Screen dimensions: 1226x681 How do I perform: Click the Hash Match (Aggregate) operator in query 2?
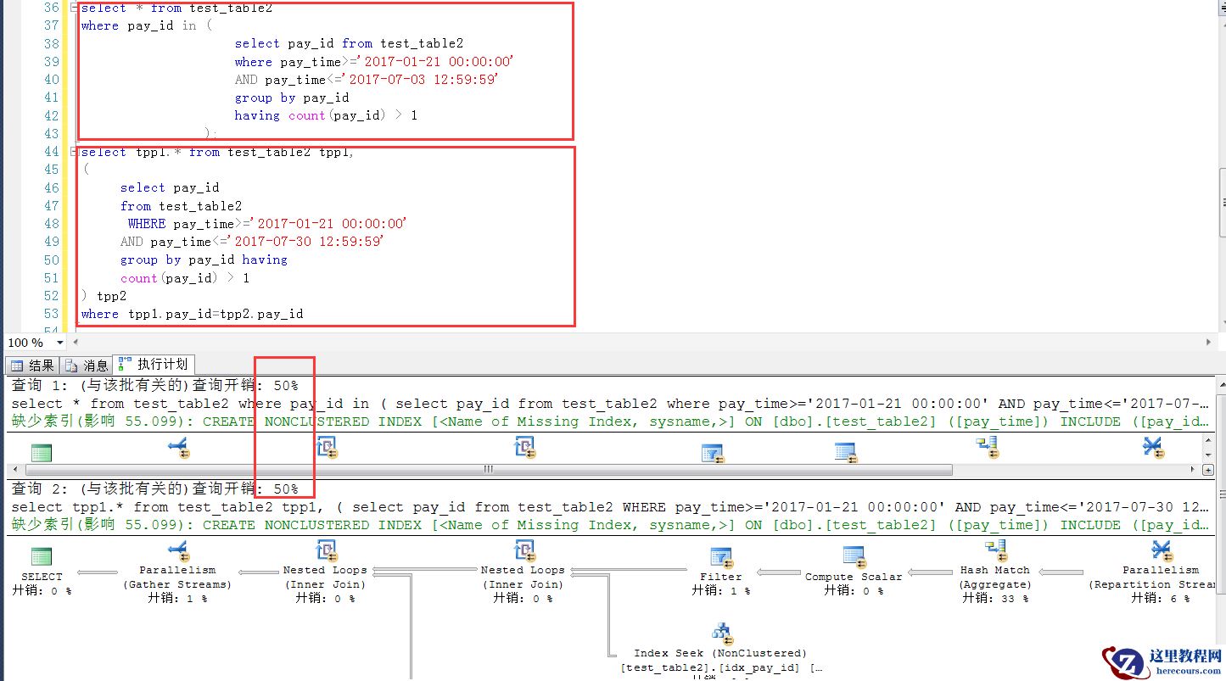[x=995, y=571]
